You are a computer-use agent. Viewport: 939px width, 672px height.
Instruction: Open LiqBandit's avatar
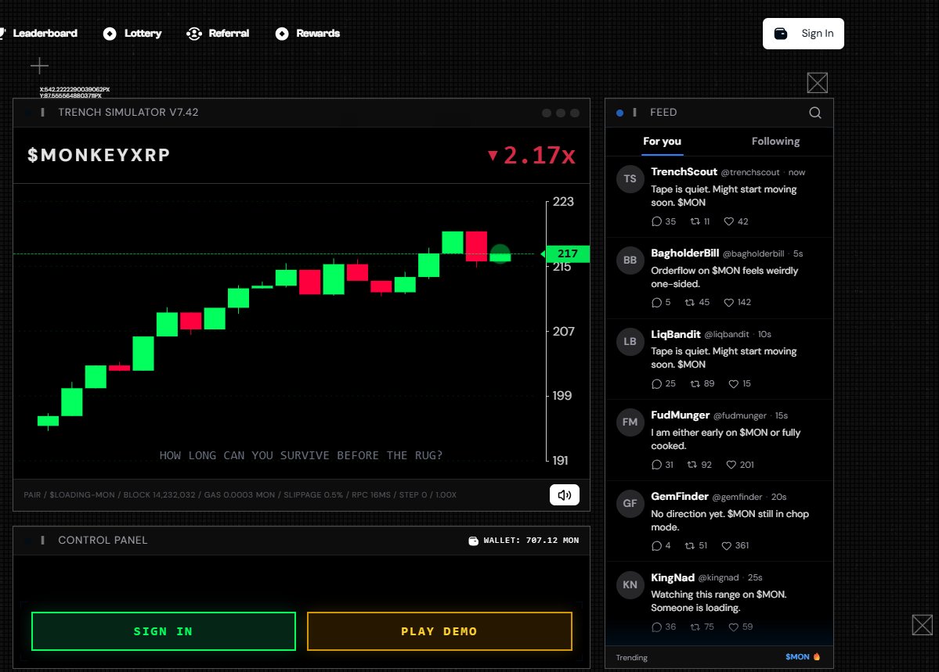coord(630,342)
